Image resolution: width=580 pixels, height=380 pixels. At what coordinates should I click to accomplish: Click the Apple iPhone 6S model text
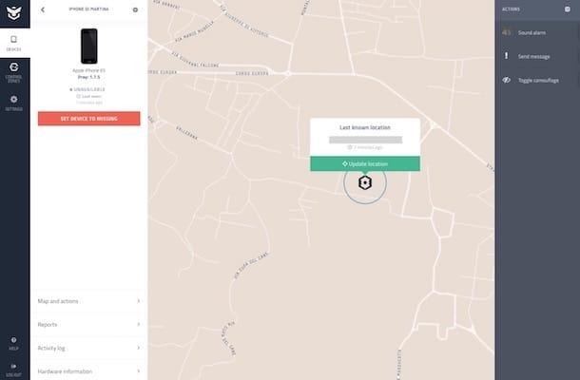(x=88, y=70)
